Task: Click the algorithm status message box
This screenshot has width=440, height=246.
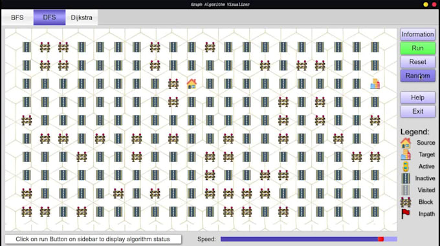Action: pos(93,240)
